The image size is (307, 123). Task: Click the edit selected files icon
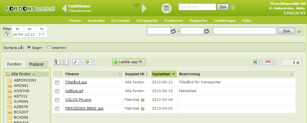[77, 62]
